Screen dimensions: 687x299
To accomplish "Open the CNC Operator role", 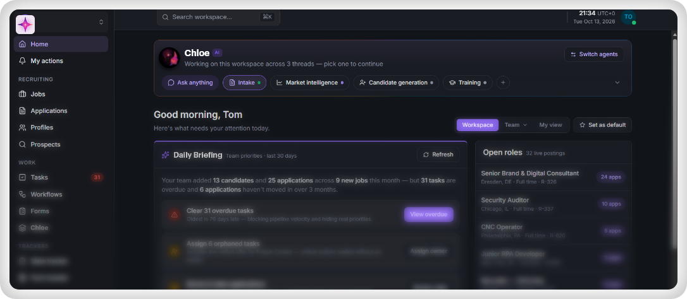I will (x=554, y=231).
